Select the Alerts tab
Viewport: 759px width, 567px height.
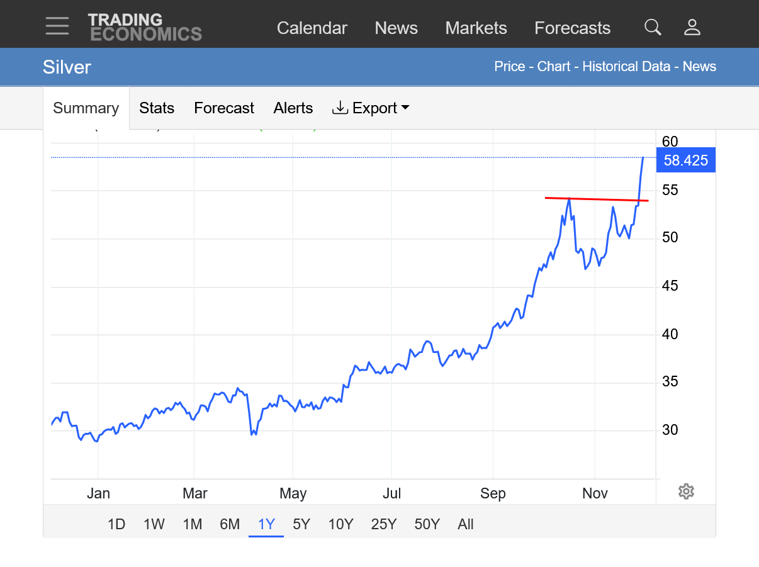click(293, 108)
